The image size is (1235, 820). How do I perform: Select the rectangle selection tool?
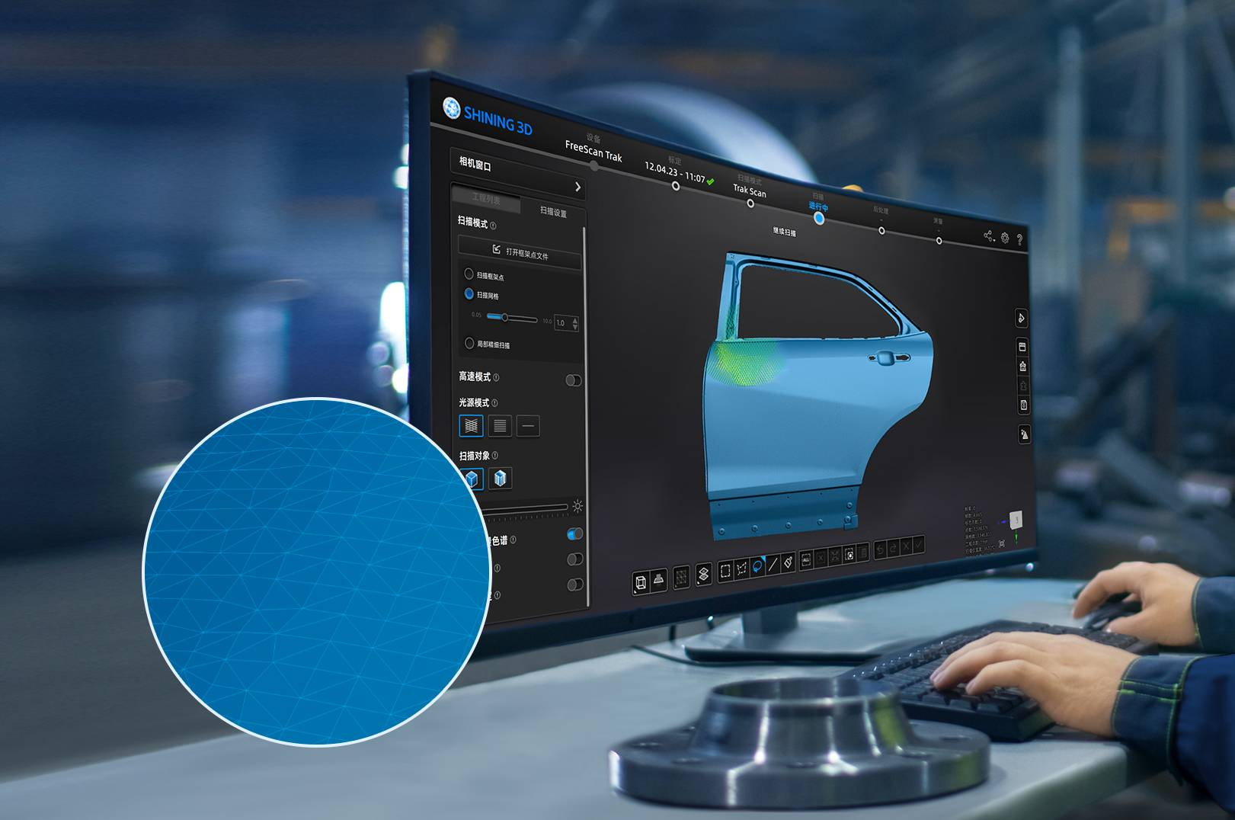tap(725, 570)
